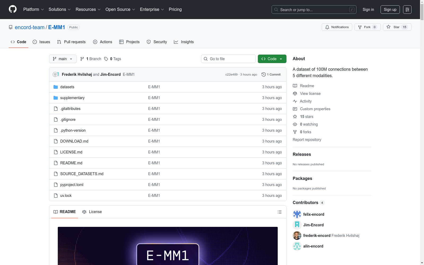
Task: Open the Releases heading link
Action: click(302, 154)
